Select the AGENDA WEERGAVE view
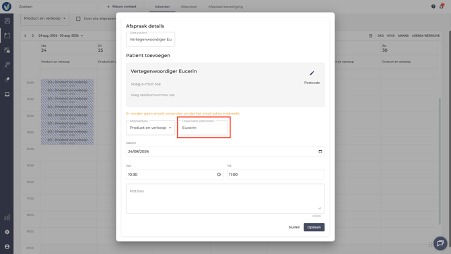451x254 pixels. tap(425, 36)
